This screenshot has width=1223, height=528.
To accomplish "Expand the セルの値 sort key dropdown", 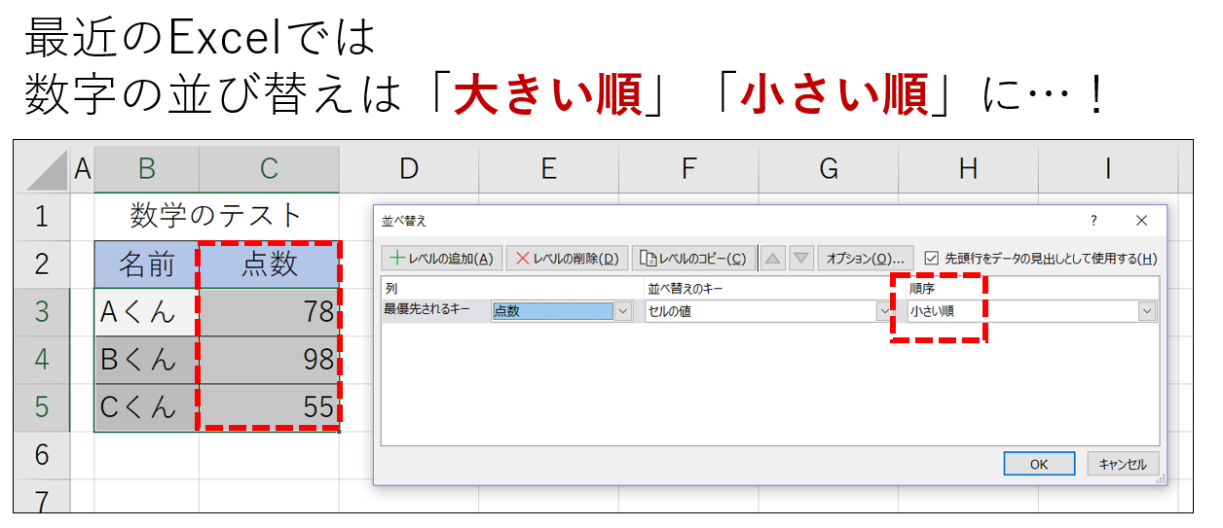I will [884, 311].
